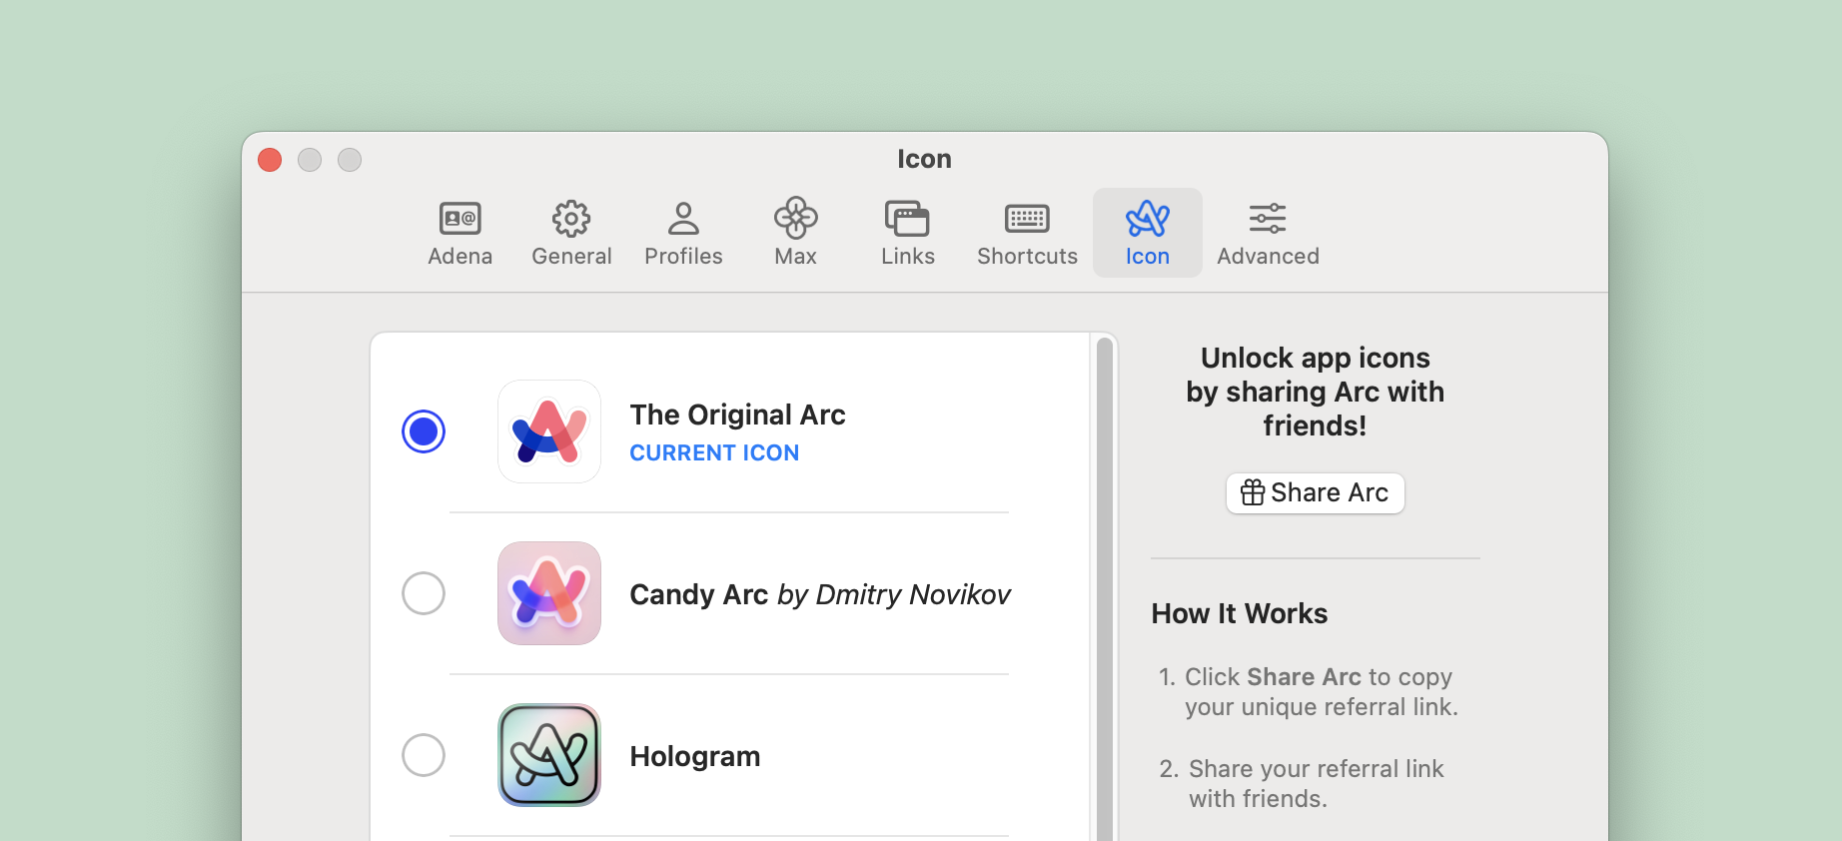Click the "How It Works" heading
The image size is (1842, 841).
pos(1240,613)
